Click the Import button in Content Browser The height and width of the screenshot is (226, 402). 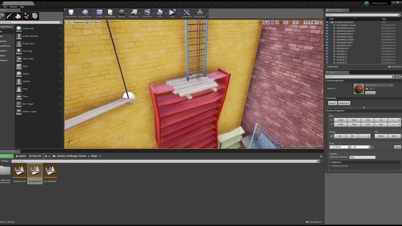[x=21, y=156]
